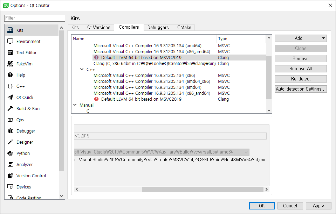Open the Qt Quick settings icon
The width and height of the screenshot is (336, 214).
pyautogui.click(x=10, y=98)
